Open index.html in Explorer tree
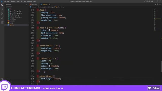The width and height of the screenshot is (162, 91). 12,21
